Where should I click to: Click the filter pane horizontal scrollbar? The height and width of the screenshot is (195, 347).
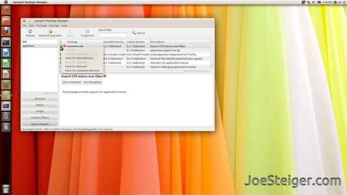(40, 93)
